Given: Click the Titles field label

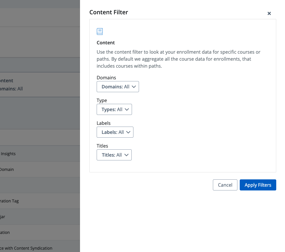Looking at the screenshot, I should click(102, 146).
